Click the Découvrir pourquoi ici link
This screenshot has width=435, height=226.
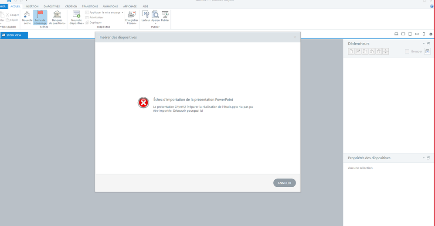[x=188, y=111]
